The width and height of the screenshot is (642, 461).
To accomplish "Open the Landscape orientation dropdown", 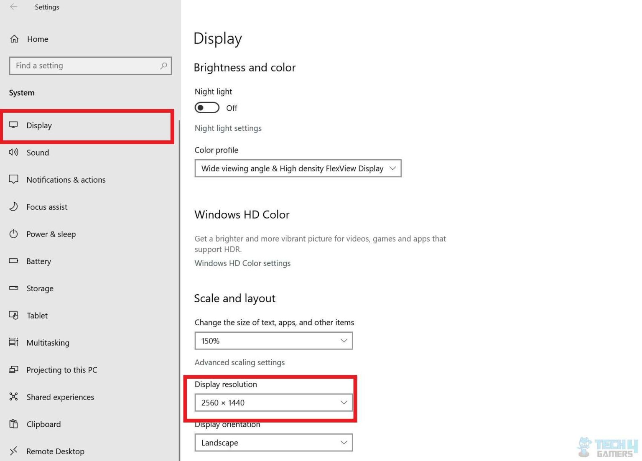I will point(274,443).
